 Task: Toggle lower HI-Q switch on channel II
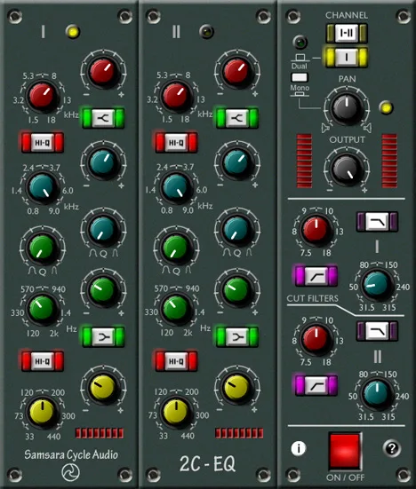(x=176, y=361)
